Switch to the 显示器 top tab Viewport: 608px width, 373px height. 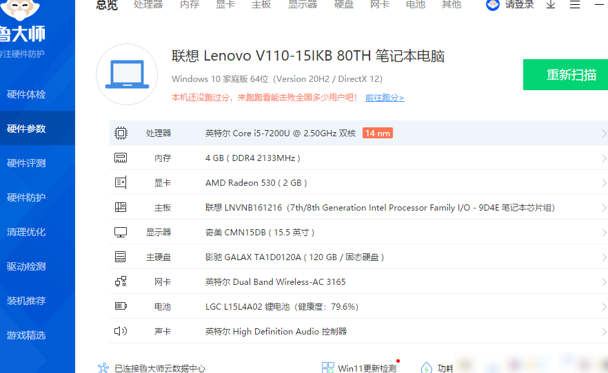tap(303, 5)
